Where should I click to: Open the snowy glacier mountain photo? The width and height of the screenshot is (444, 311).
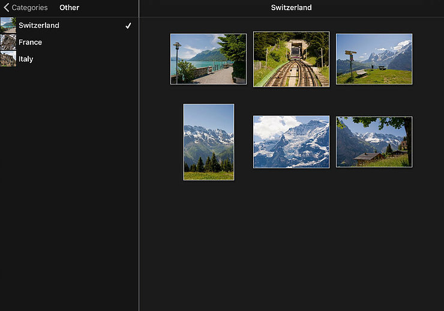point(291,142)
